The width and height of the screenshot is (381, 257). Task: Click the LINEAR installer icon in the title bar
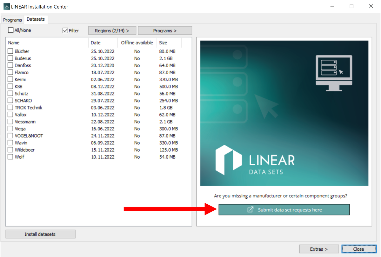(x=7, y=6)
